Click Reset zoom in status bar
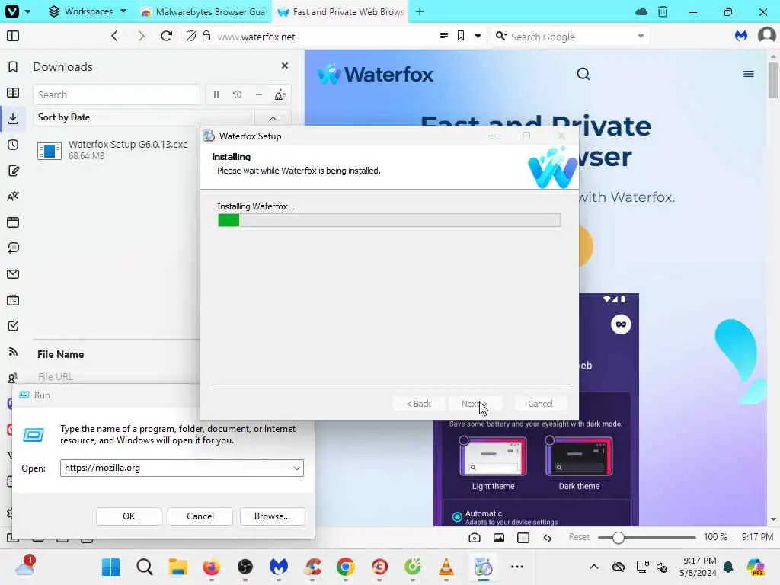780x585 pixels. [x=579, y=537]
